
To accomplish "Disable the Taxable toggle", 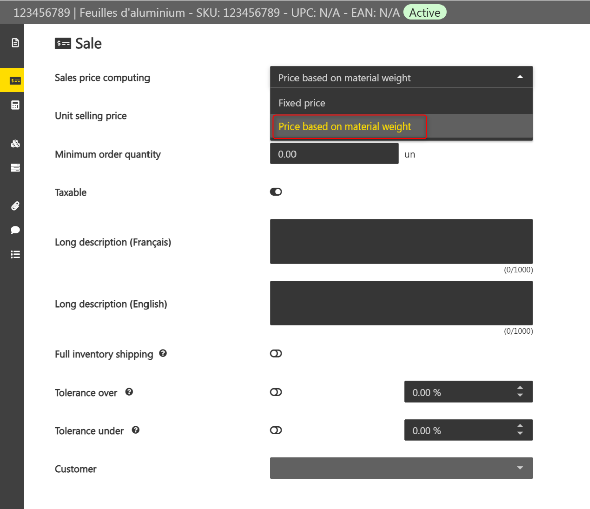I will pos(276,192).
